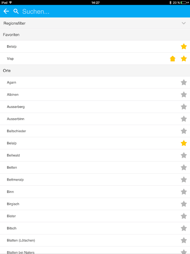Star Agarn as a favorite
The width and height of the screenshot is (190, 254).
pos(184,83)
